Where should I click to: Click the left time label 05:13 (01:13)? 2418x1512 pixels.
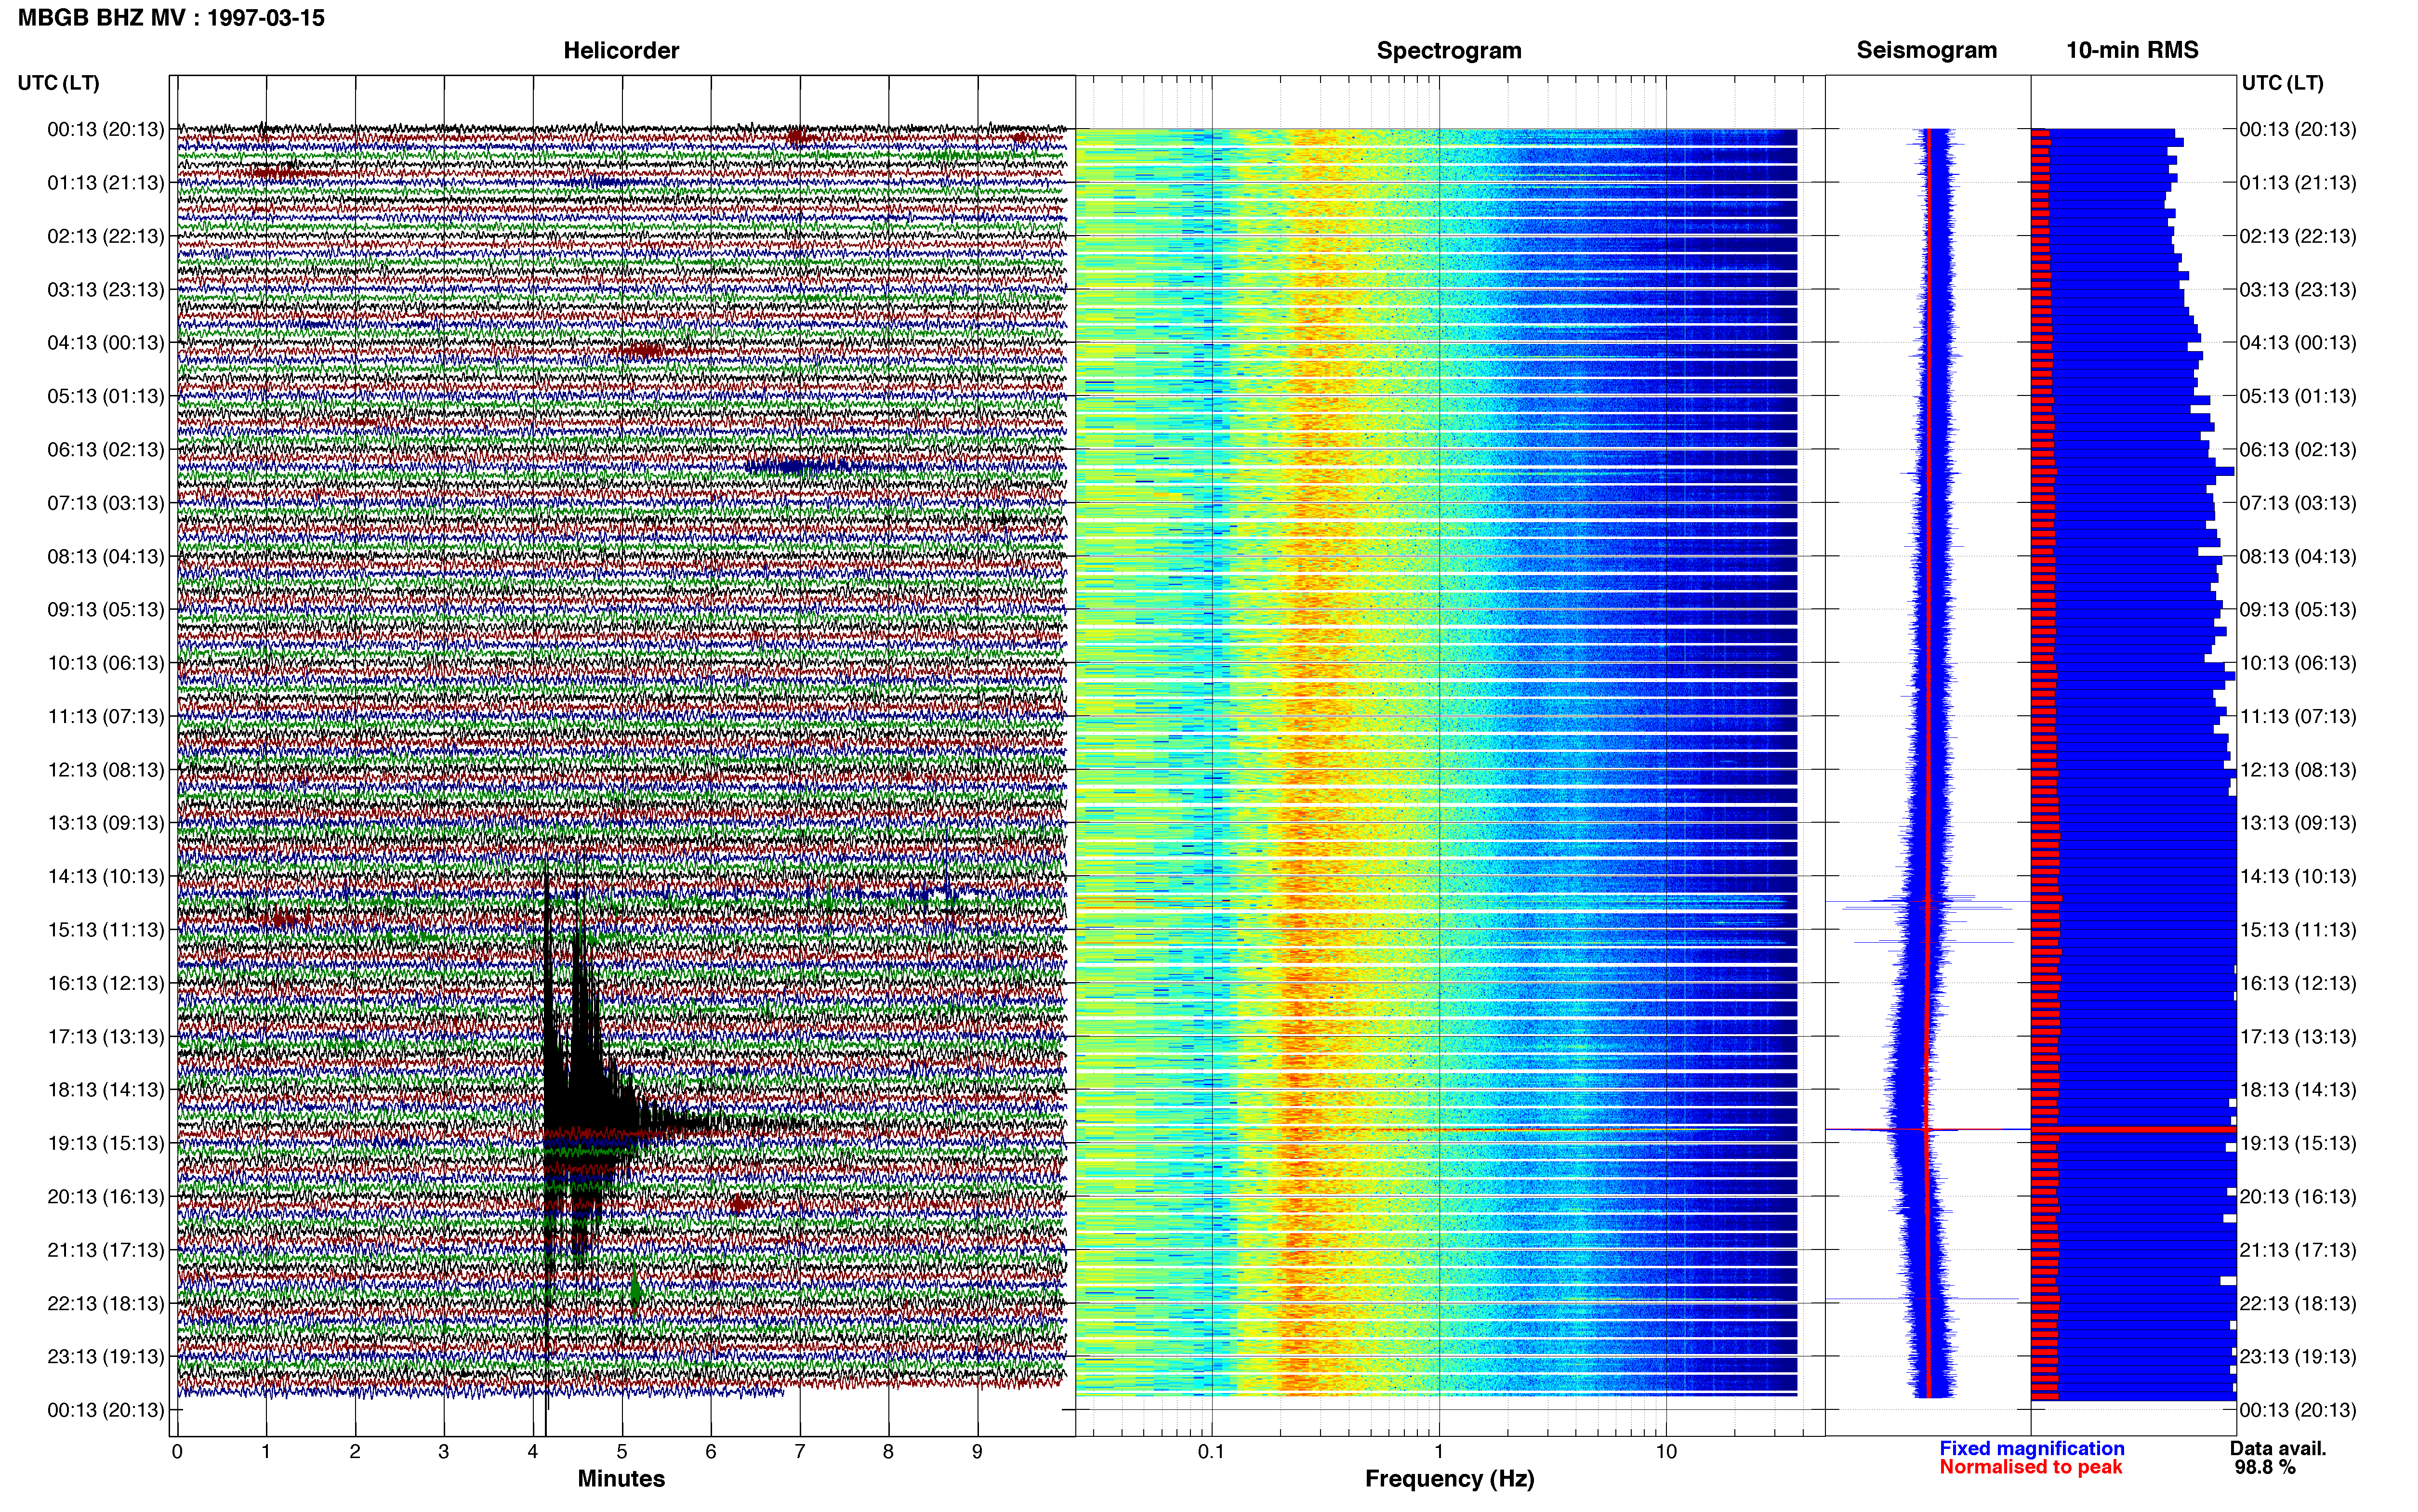[x=106, y=396]
